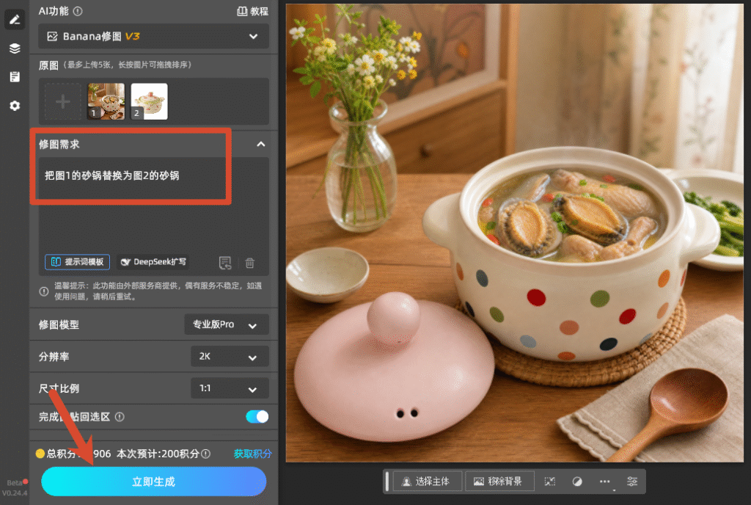Click the 选择主体 select subject button
Viewport: 751px width, 505px height.
tap(428, 481)
